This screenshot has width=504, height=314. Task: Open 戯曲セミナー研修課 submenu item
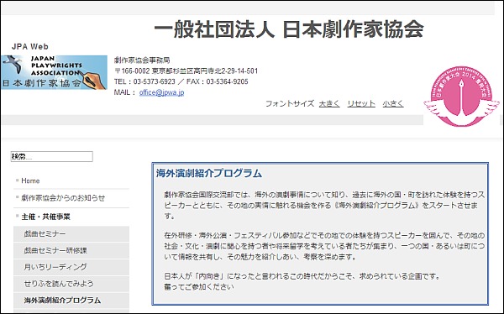click(x=71, y=250)
